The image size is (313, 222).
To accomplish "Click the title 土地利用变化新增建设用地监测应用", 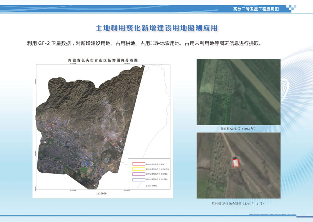I will tap(157, 28).
